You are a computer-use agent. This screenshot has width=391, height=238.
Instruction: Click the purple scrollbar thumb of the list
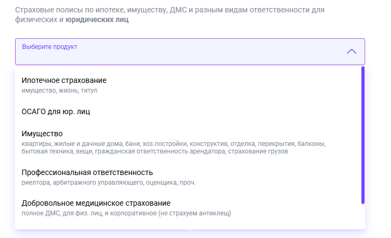[x=363, y=135]
